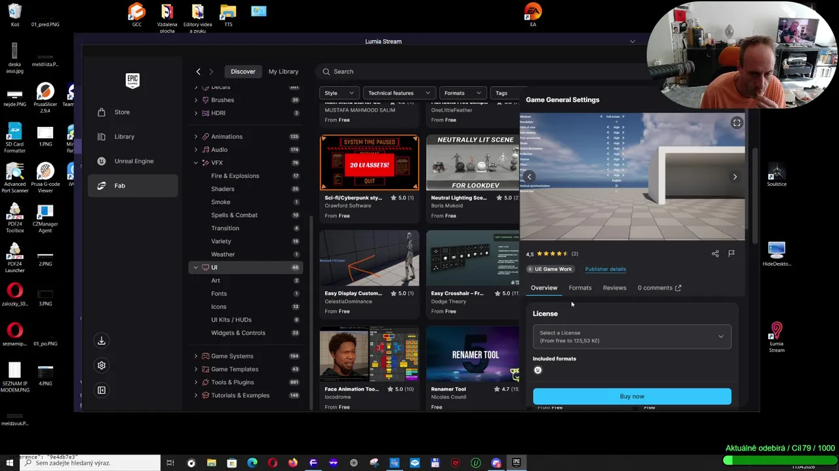The height and width of the screenshot is (471, 839).
Task: Select Widgets & Controls subcategory
Action: pyautogui.click(x=238, y=333)
